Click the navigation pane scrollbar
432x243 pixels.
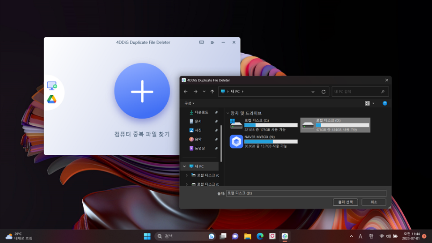pos(221,143)
